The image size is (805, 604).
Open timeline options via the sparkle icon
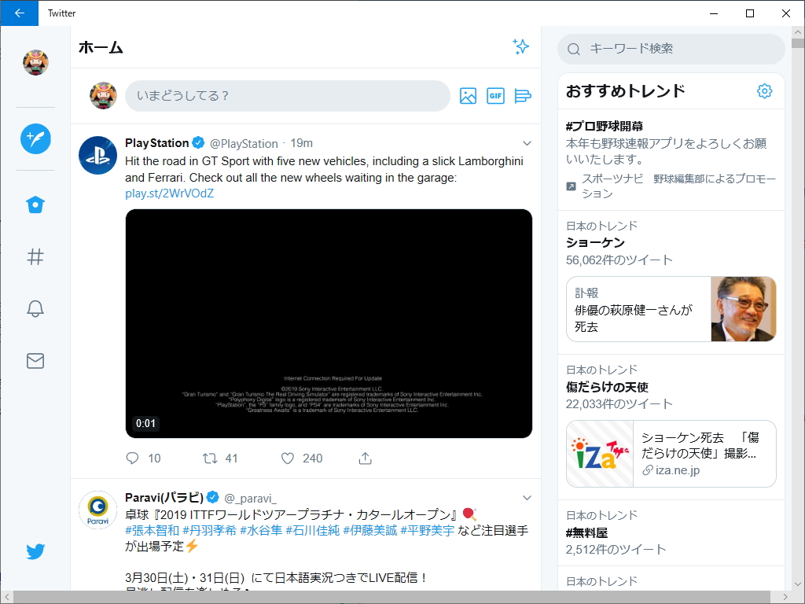click(x=520, y=46)
